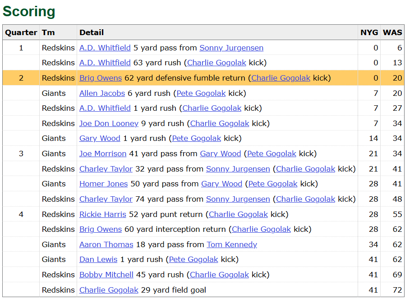This screenshot has height=298, width=405.
Task: Click A.D. Whitfield in 1 yard rush row
Action: [x=105, y=108]
